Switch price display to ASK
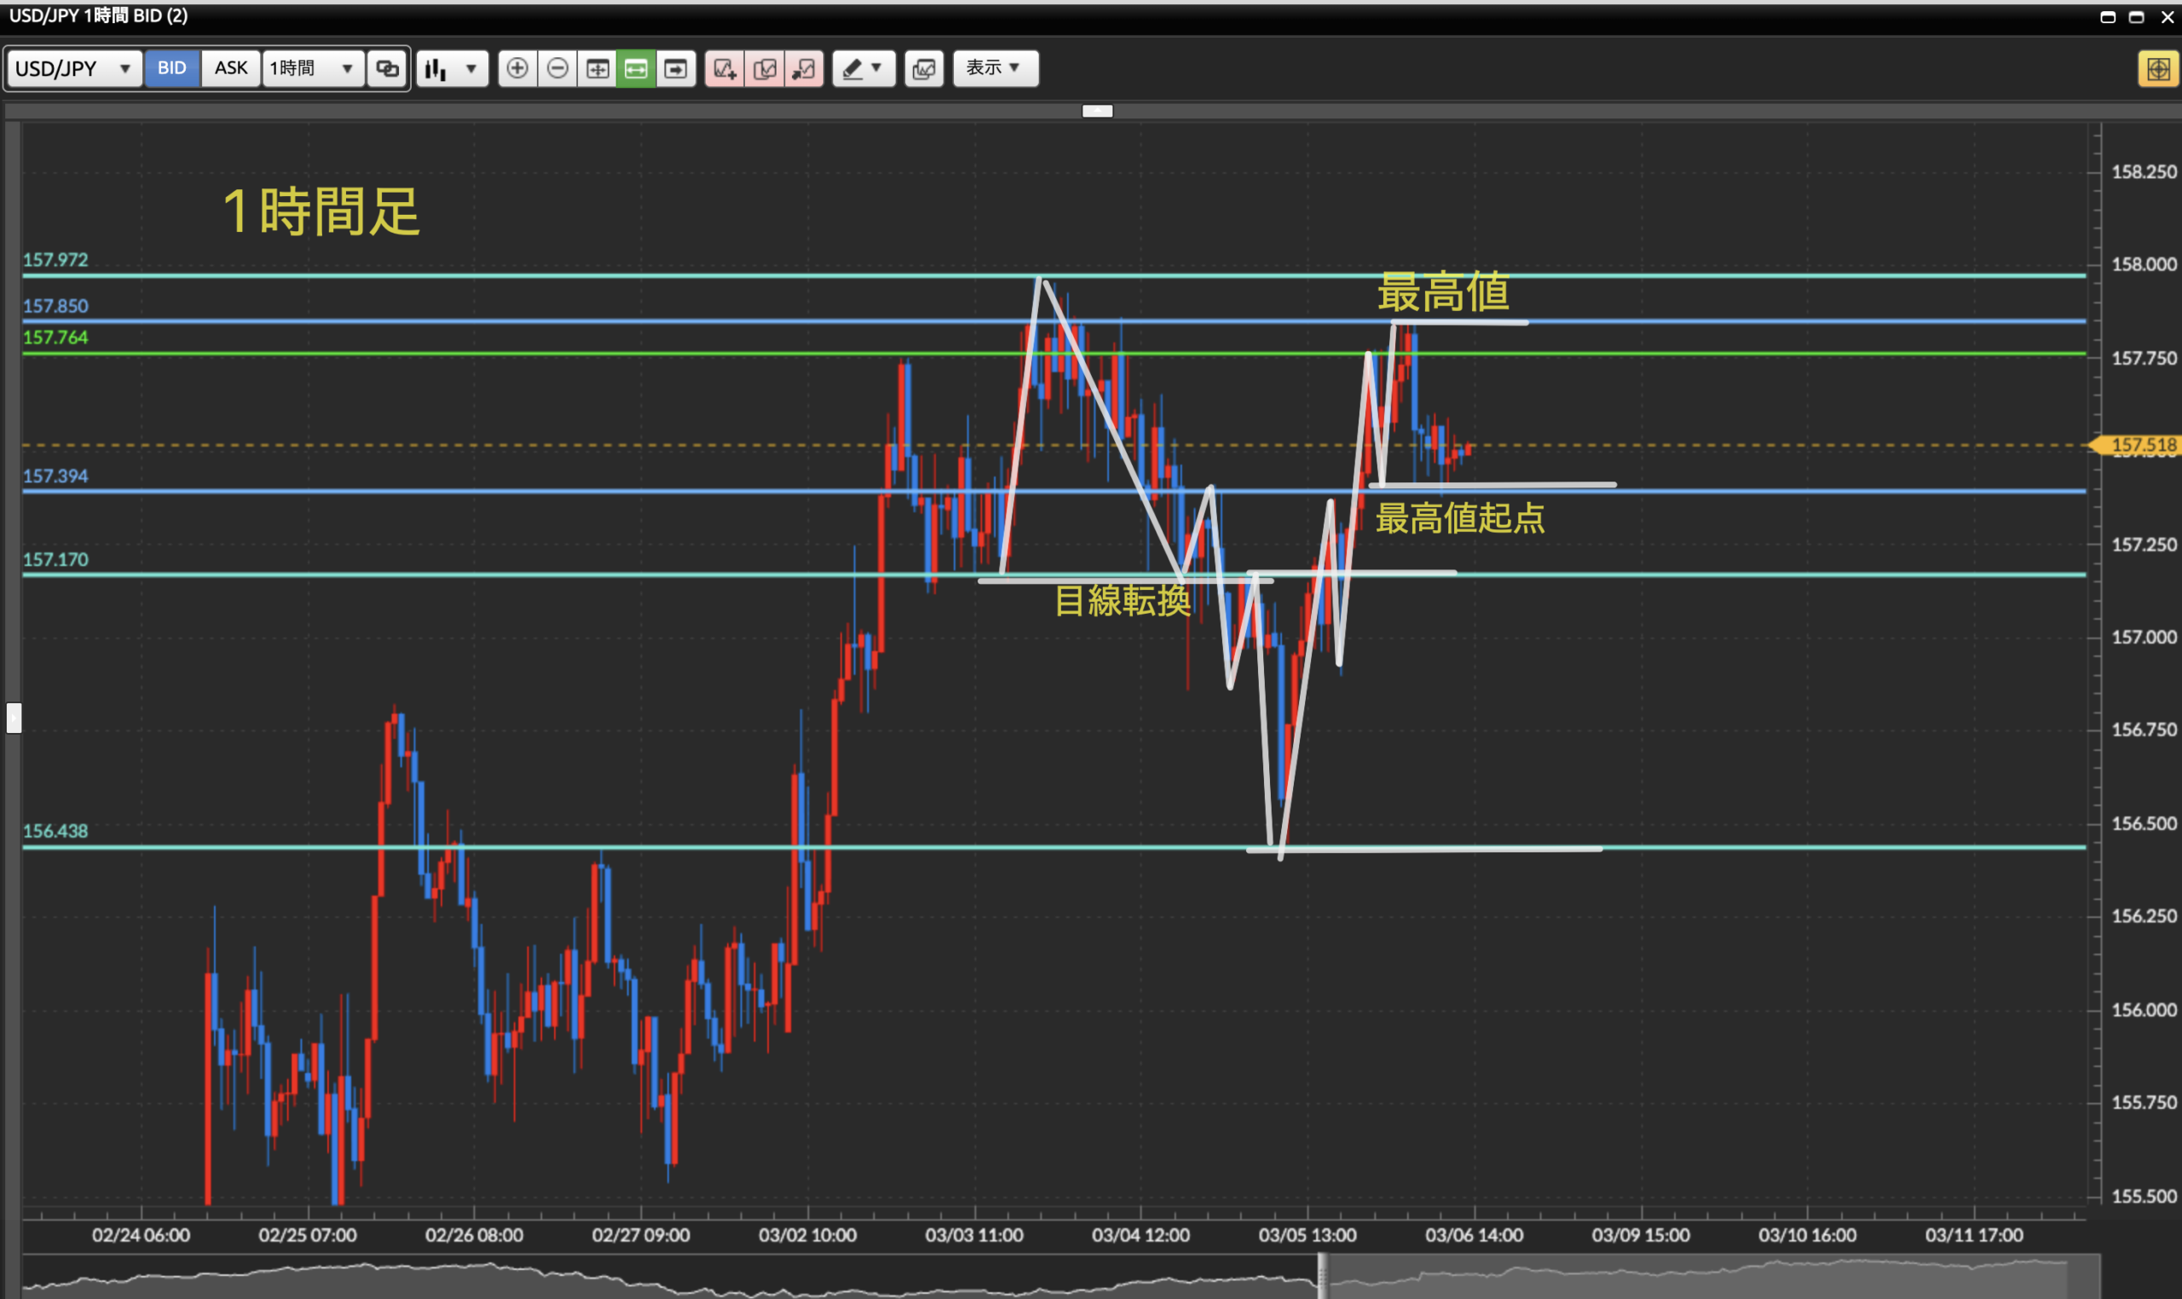Viewport: 2182px width, 1299px height. click(x=231, y=68)
